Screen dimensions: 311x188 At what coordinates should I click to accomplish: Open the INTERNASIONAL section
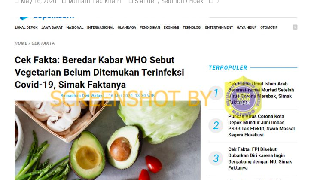pyautogui.click(x=101, y=27)
